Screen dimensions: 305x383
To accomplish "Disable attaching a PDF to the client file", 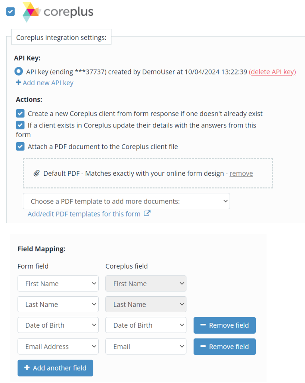I will (20, 146).
